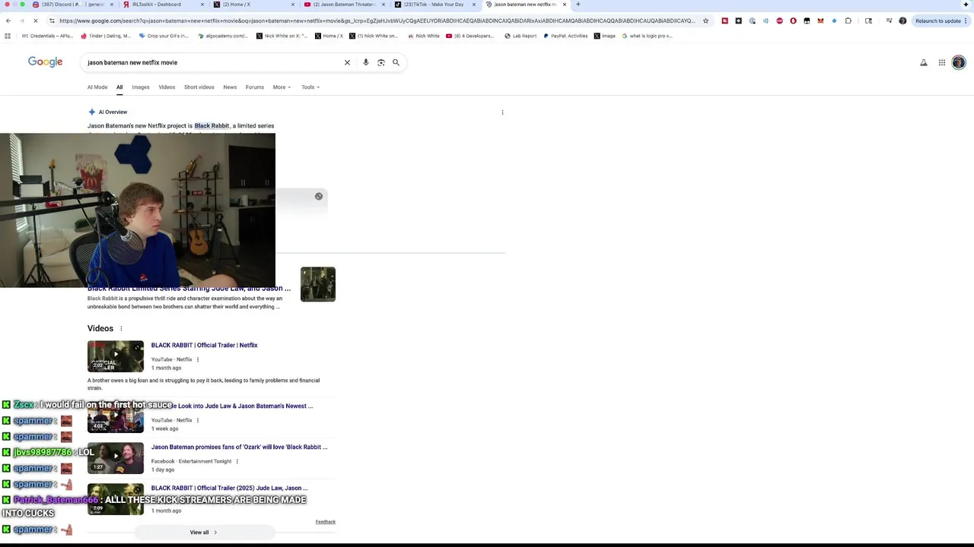
Task: Select the Forums search tab
Action: (255, 87)
